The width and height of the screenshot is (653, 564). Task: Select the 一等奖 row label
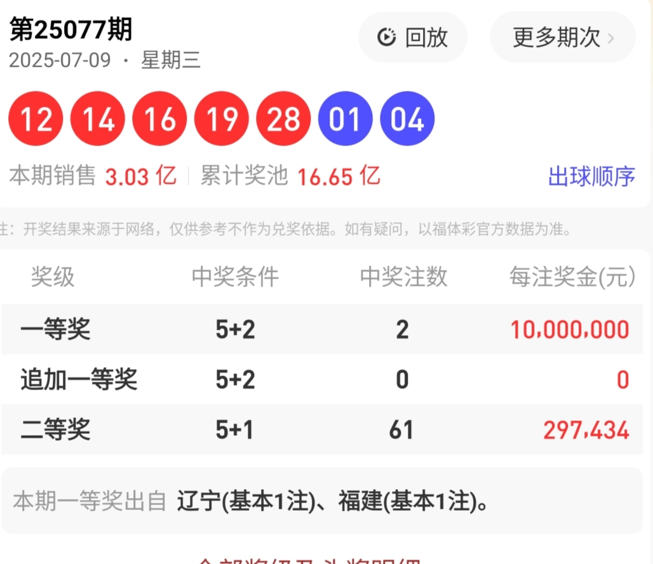coord(55,329)
